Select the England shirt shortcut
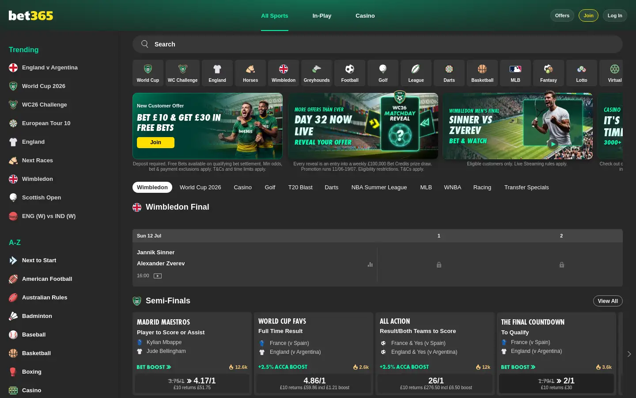 217,73
